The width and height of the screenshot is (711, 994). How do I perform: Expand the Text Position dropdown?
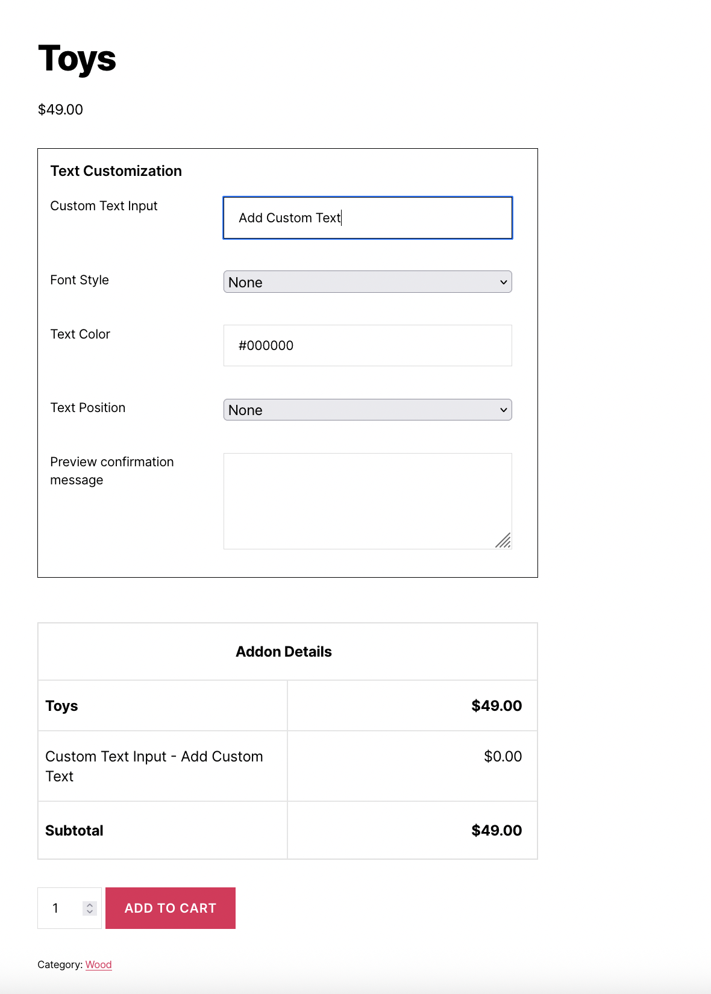pyautogui.click(x=368, y=410)
